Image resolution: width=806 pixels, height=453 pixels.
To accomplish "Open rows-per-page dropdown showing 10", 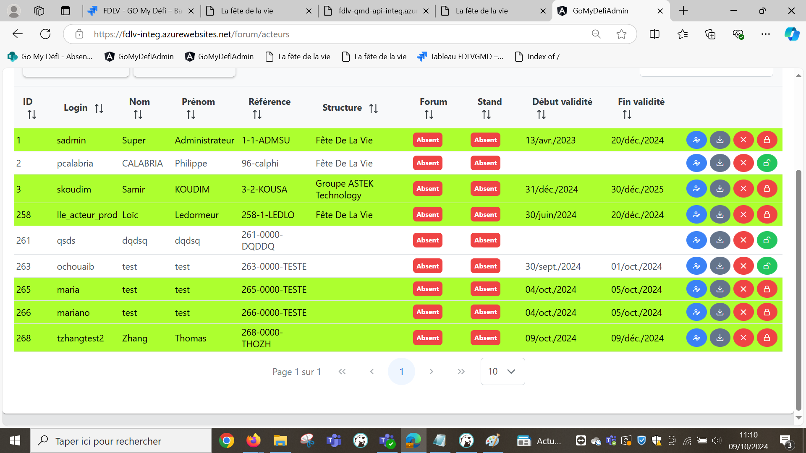I will (x=502, y=372).
